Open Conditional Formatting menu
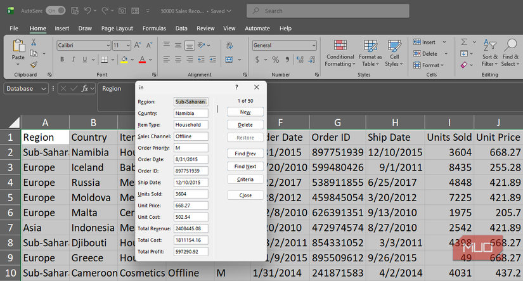 pyautogui.click(x=340, y=53)
